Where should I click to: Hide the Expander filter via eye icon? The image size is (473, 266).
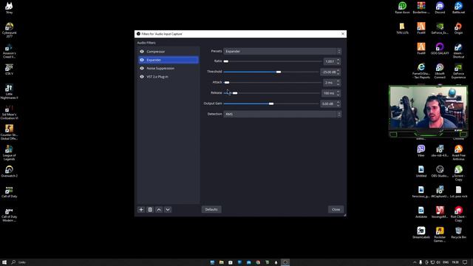(142, 60)
